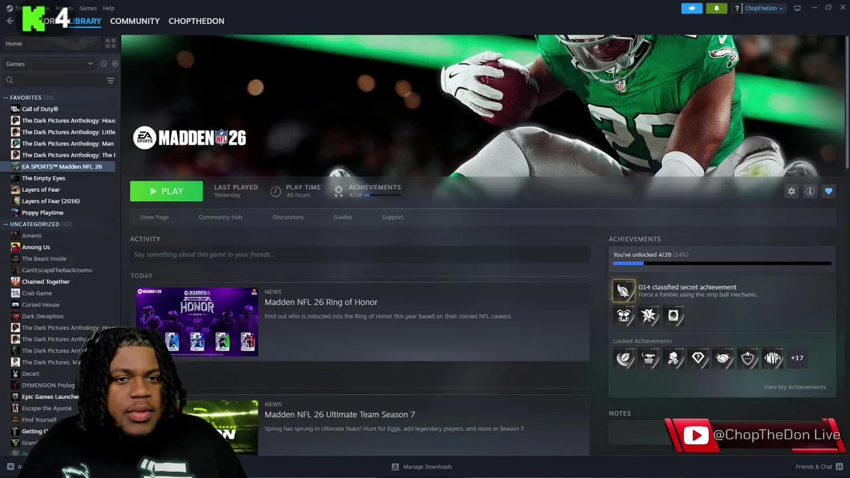
Task: Open the CHOPTHEDON profile tab
Action: point(197,21)
